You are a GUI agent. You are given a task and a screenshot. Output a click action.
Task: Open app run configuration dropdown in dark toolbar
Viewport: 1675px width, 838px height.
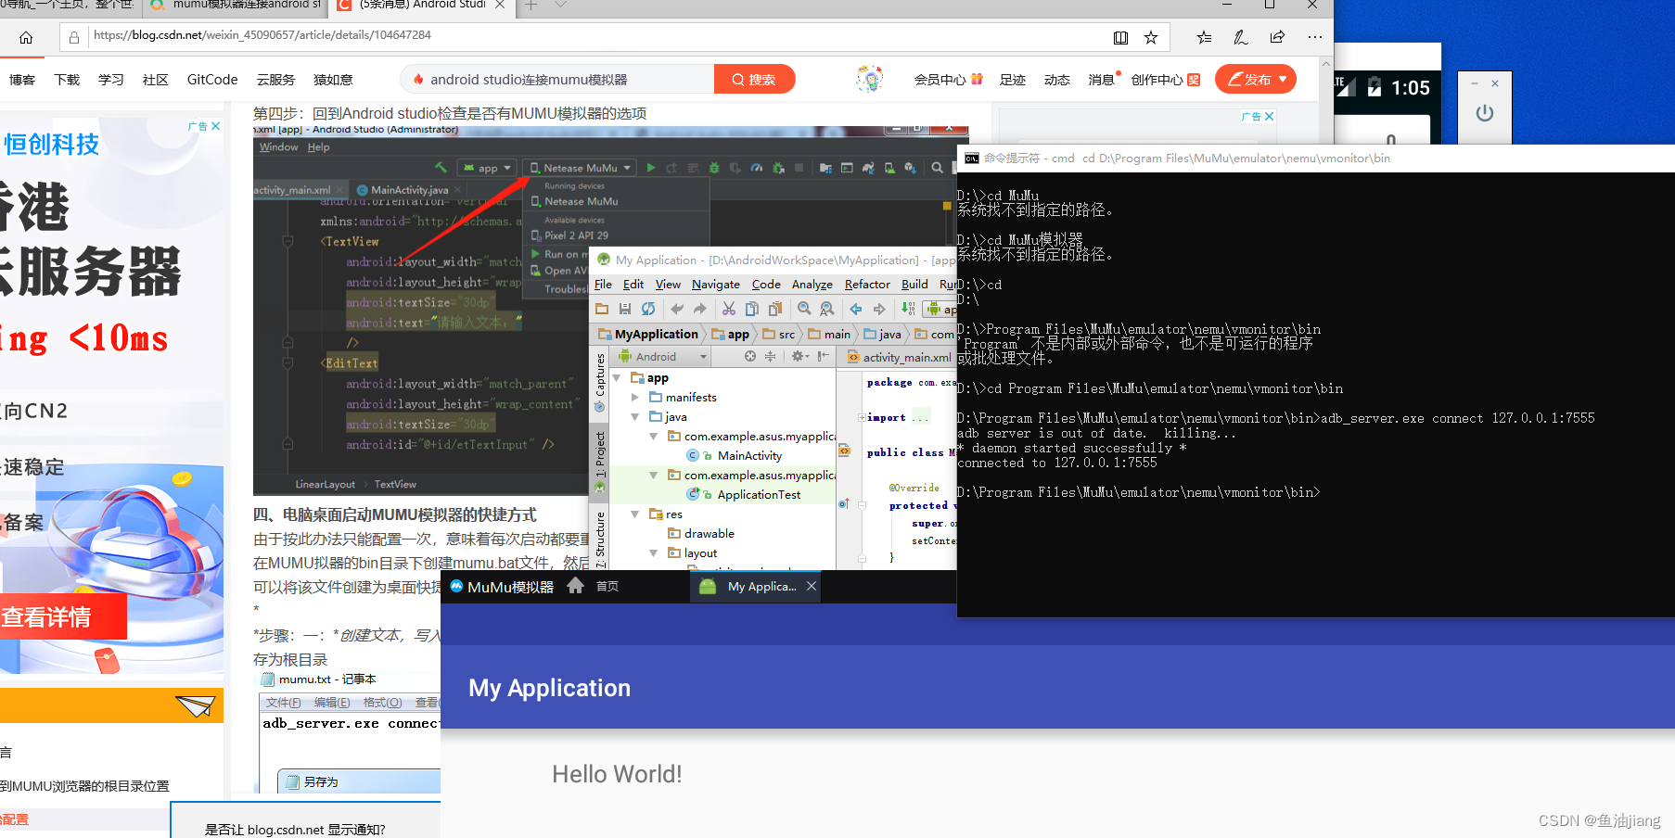coord(486,168)
